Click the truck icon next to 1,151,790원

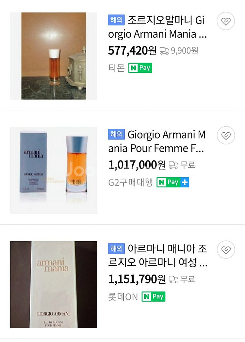pyautogui.click(x=173, y=279)
